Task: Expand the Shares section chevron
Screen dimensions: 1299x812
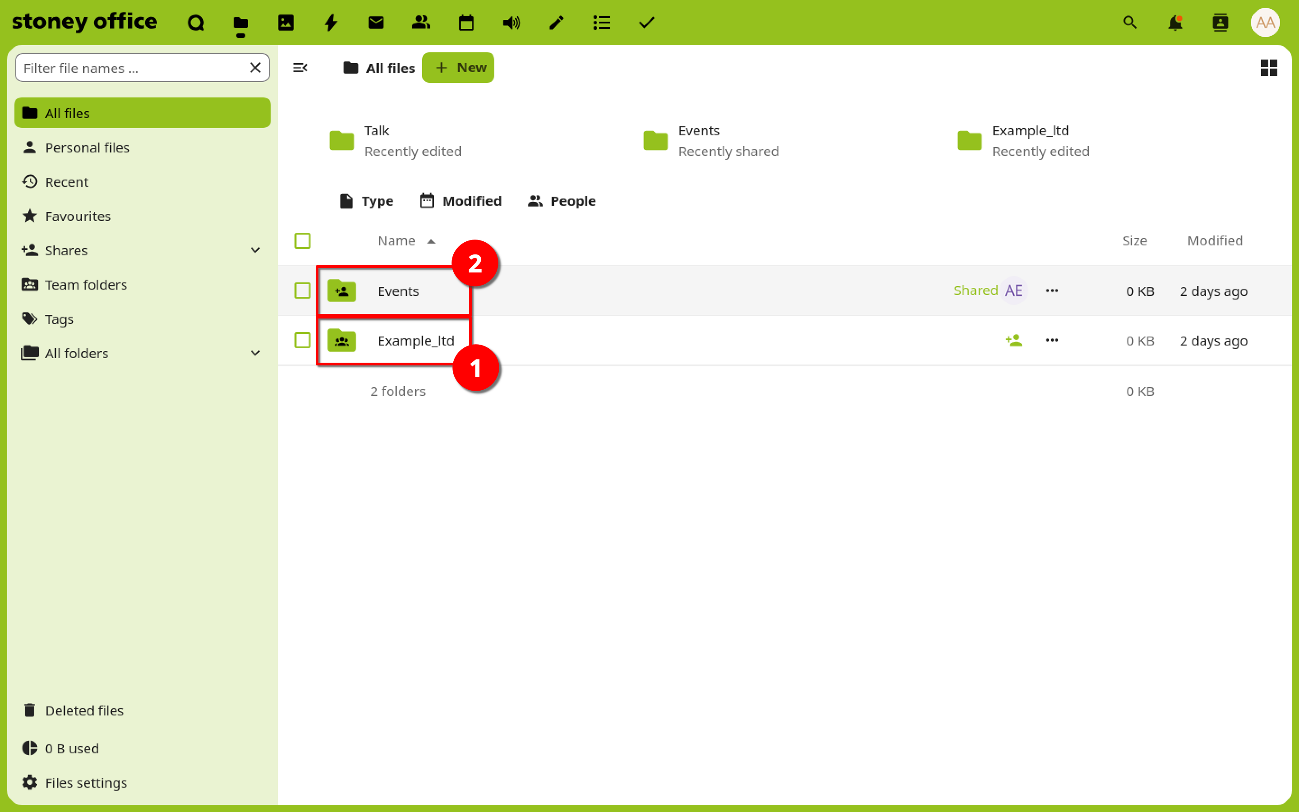Action: point(255,250)
